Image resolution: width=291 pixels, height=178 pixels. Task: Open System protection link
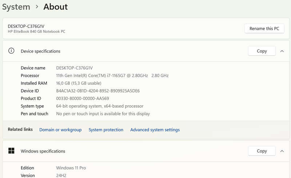106,130
